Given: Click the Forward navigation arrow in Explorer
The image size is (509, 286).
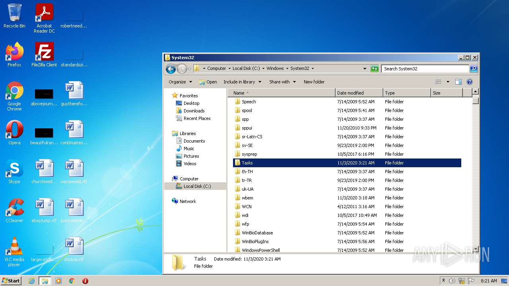Looking at the screenshot, I should click(x=182, y=69).
